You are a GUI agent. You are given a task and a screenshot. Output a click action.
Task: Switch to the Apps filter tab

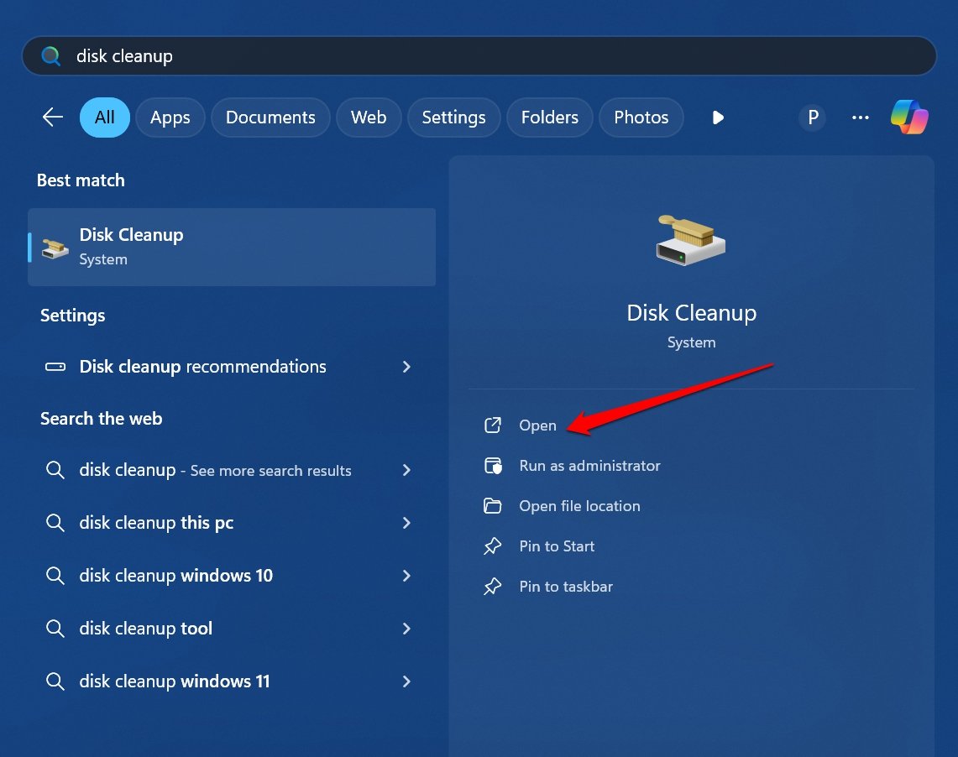(170, 117)
